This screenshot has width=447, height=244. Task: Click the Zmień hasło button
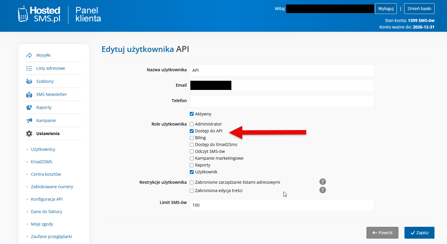click(419, 9)
